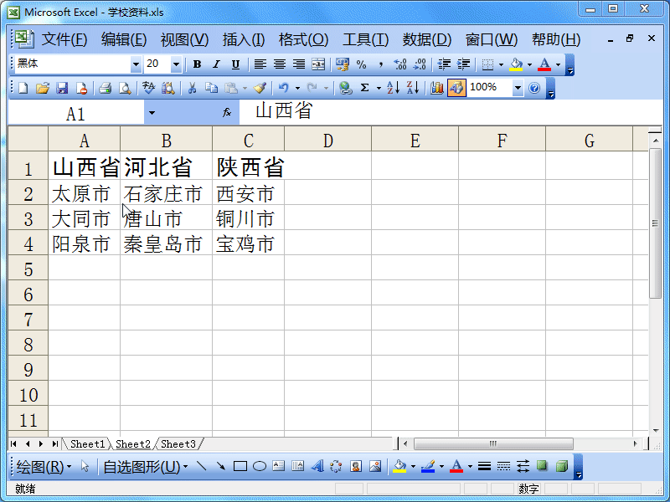Screen dimensions: 670x502
Task: Click the Permission icon
Action: tap(81, 89)
